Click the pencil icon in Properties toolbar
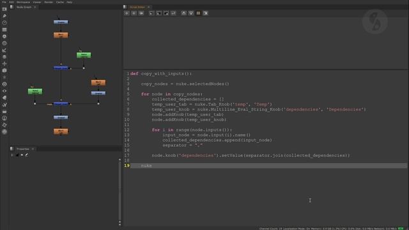Viewport: 409px width, 230px height. [27, 155]
